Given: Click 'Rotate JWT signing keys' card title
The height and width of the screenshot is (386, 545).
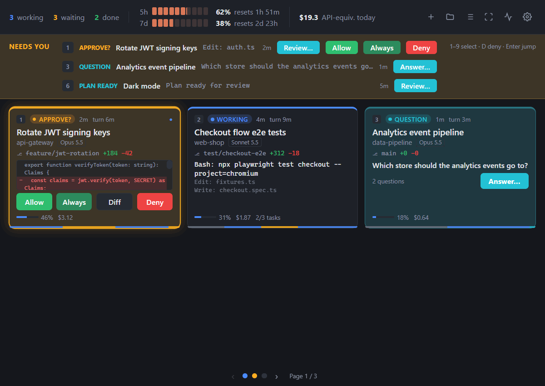Looking at the screenshot, I should point(64,133).
